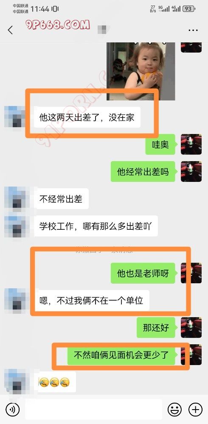Tap the avatar beside 那还好 message
Viewport: 208px width, 424px height.
(191, 327)
